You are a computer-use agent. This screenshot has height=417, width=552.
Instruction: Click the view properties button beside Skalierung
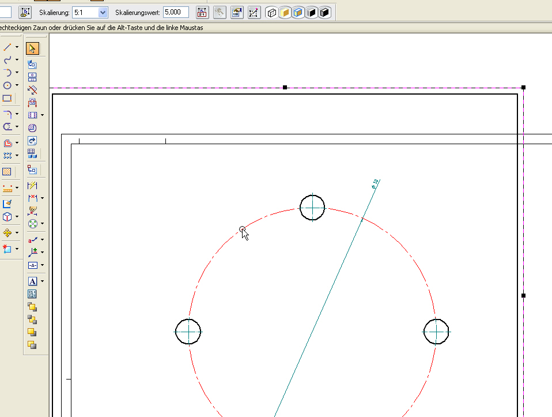click(25, 13)
